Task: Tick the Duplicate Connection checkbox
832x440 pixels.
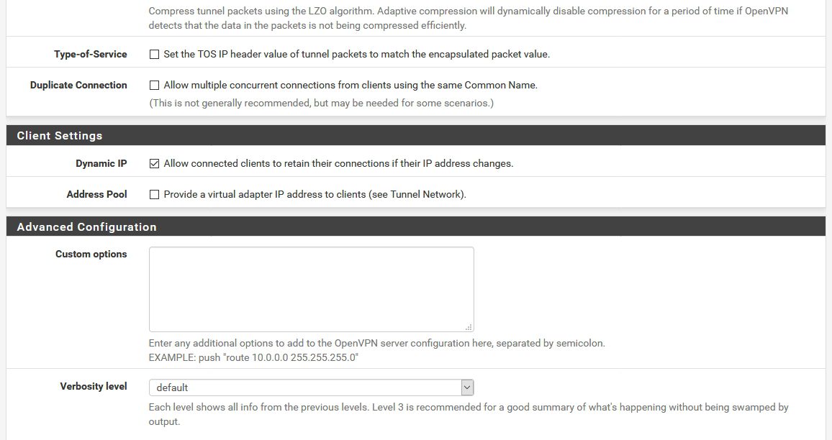Action: tap(155, 85)
